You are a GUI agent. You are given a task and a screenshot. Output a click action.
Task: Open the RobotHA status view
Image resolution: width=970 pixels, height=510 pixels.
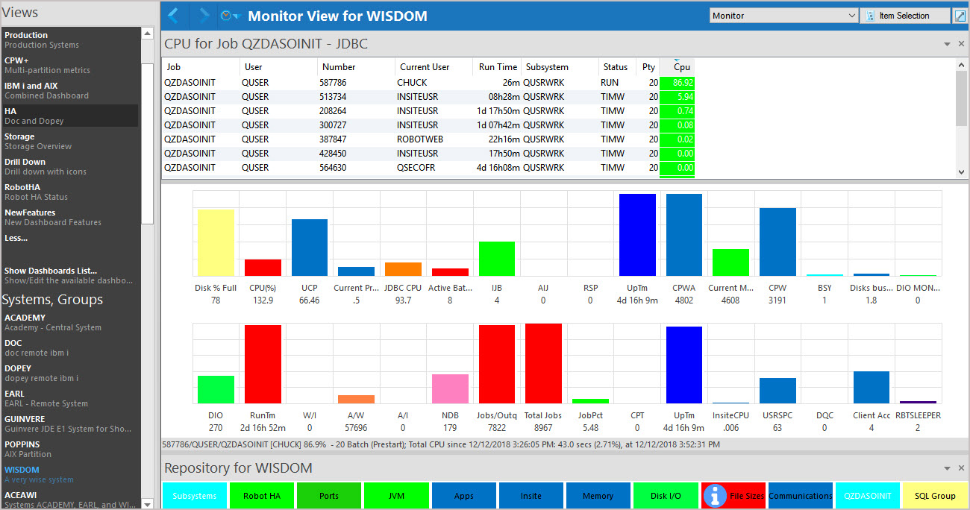[x=70, y=192]
